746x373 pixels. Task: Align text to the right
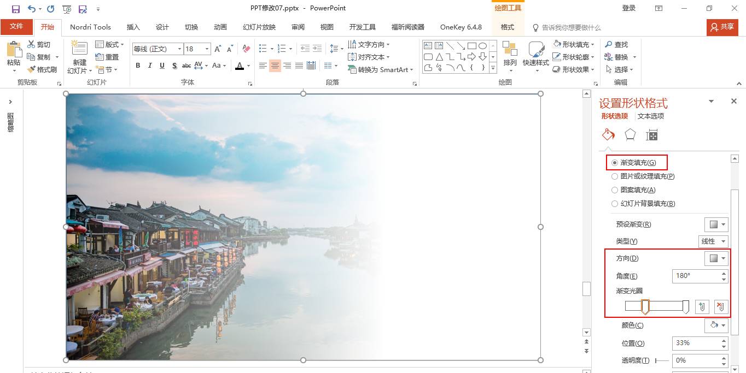(287, 66)
